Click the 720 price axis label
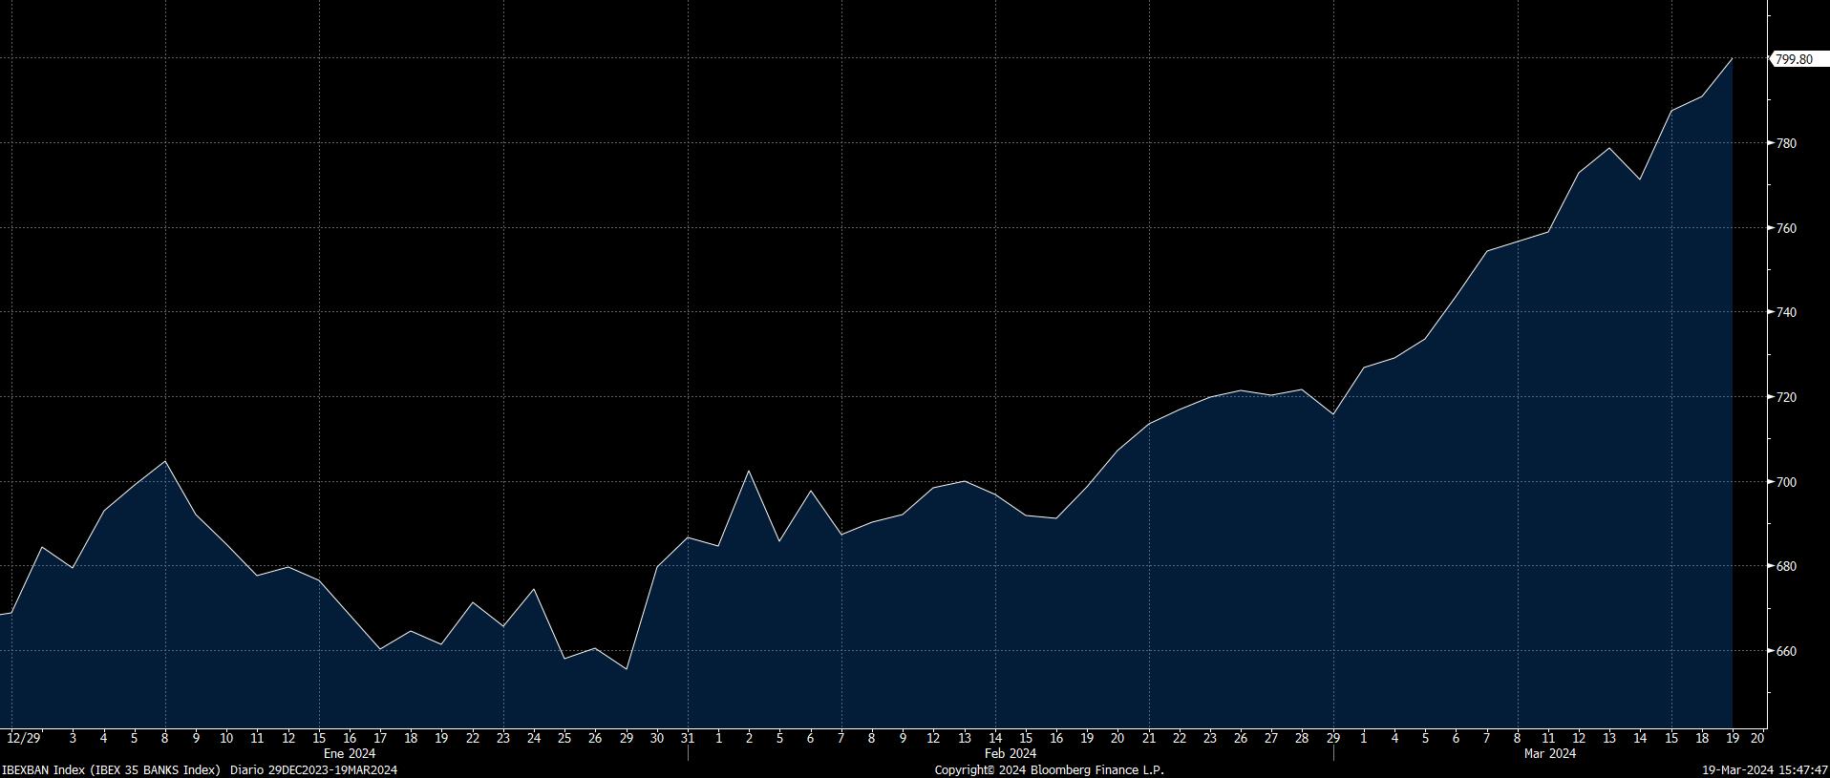This screenshot has width=1830, height=778. [1786, 397]
